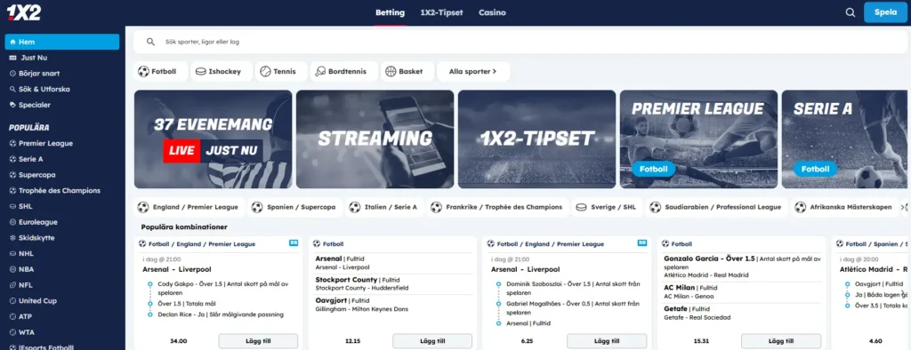
Task: Click the magnifier icon in search field
Action: tap(150, 42)
